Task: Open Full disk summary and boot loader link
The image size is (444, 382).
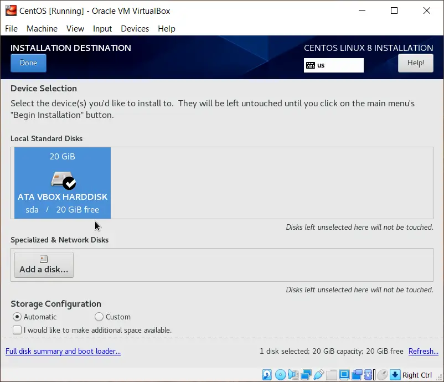Action: [63, 351]
